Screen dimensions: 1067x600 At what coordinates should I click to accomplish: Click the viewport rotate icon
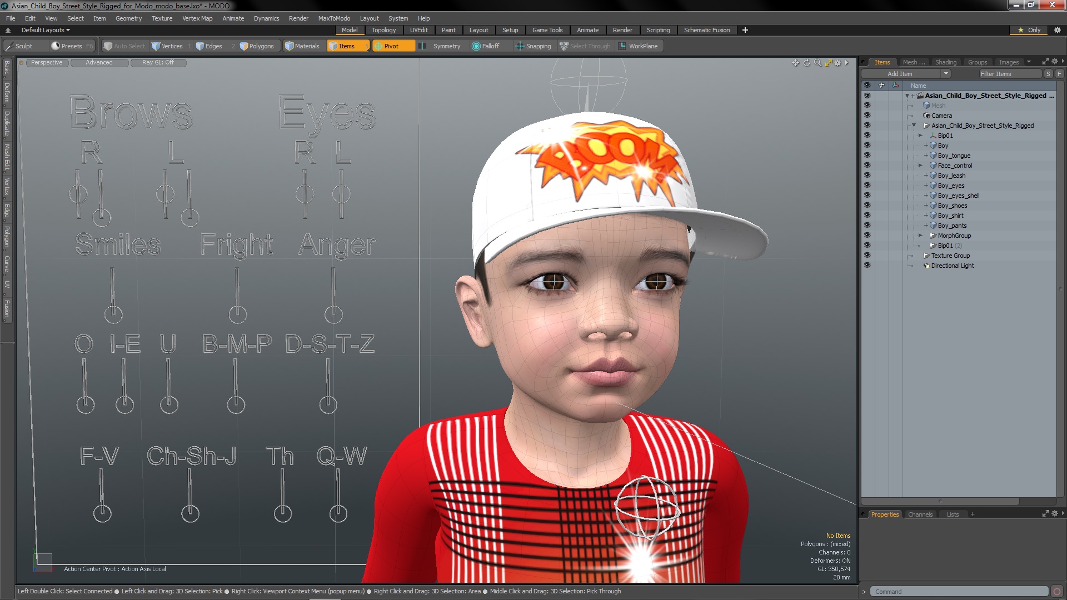(807, 63)
